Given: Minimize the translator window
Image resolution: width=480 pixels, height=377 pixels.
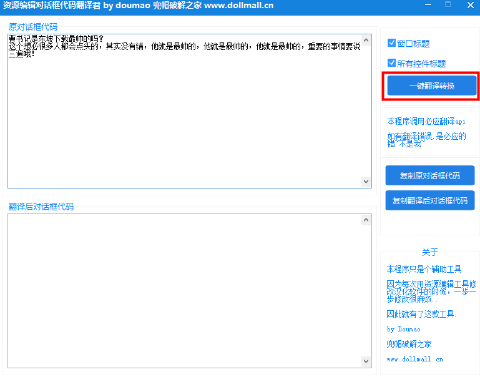Looking at the screenshot, I should [x=428, y=4].
